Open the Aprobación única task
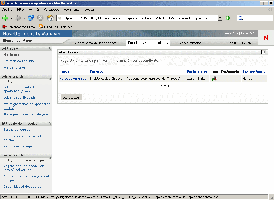 click(x=73, y=79)
